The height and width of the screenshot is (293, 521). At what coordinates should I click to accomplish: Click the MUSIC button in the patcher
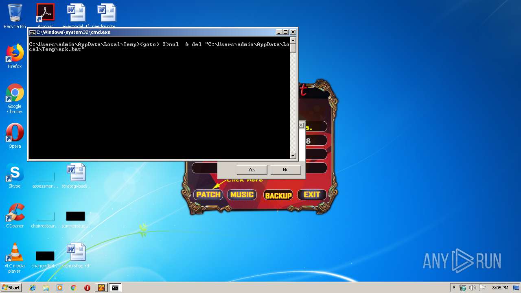click(x=242, y=195)
